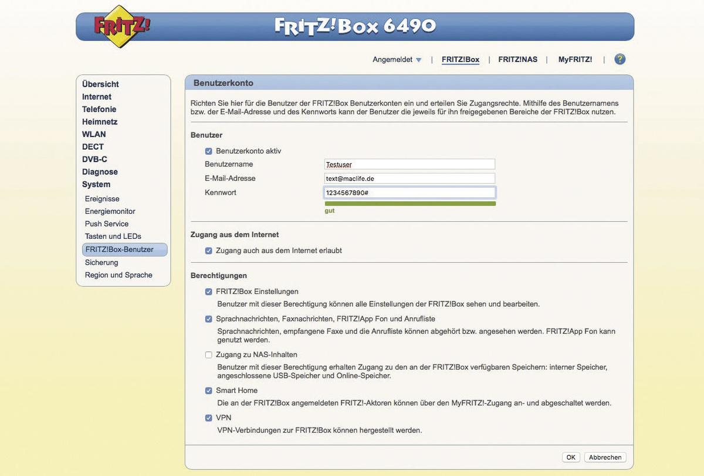
Task: Go to Region und Sprache submenu
Action: coord(119,275)
